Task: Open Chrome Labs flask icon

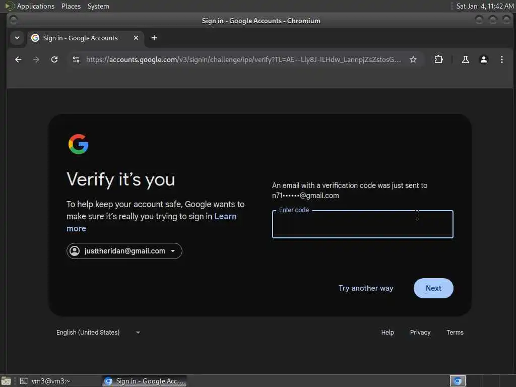Action: [x=465, y=59]
